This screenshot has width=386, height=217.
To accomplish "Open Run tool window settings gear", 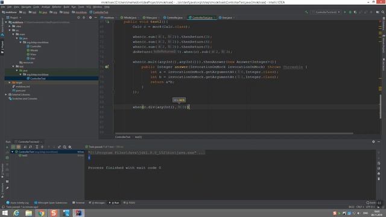I will (373, 142).
